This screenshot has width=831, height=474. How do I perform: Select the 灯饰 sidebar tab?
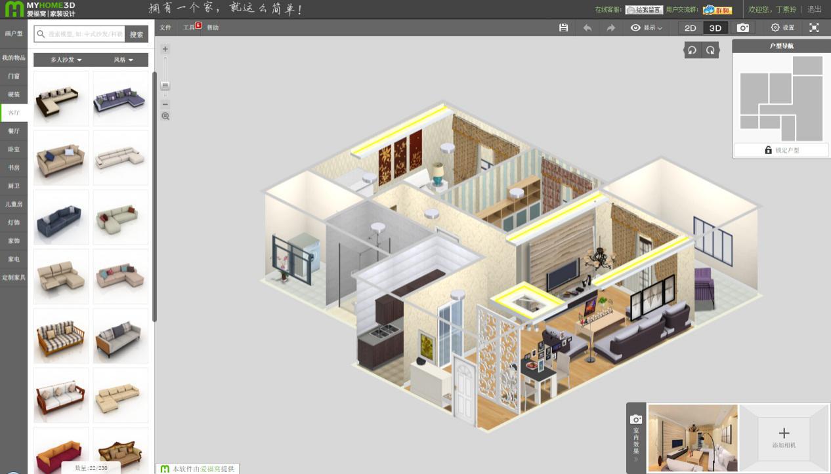click(14, 223)
